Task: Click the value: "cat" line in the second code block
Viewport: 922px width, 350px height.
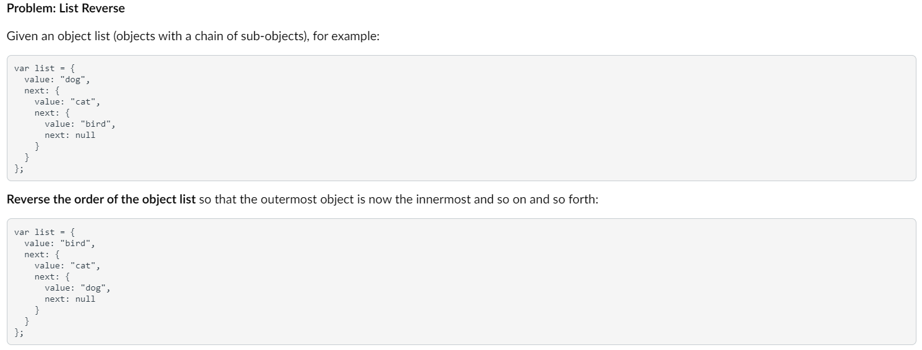Action: pyautogui.click(x=67, y=265)
